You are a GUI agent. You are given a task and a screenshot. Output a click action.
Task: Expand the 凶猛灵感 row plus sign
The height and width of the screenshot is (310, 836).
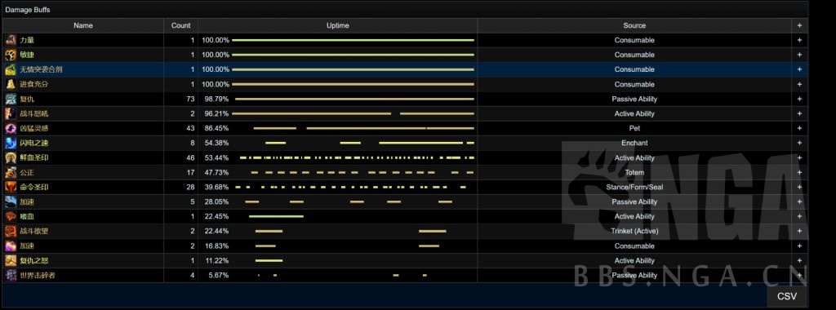[799, 128]
